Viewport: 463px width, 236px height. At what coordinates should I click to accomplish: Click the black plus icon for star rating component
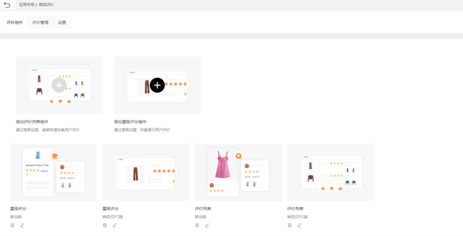[x=157, y=85]
